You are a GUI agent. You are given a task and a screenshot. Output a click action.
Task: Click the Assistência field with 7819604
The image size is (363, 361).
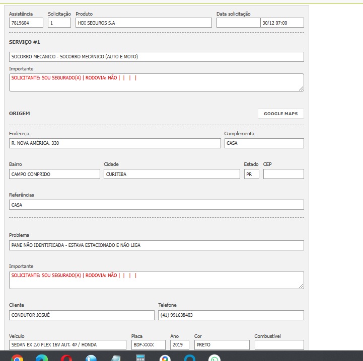point(26,23)
